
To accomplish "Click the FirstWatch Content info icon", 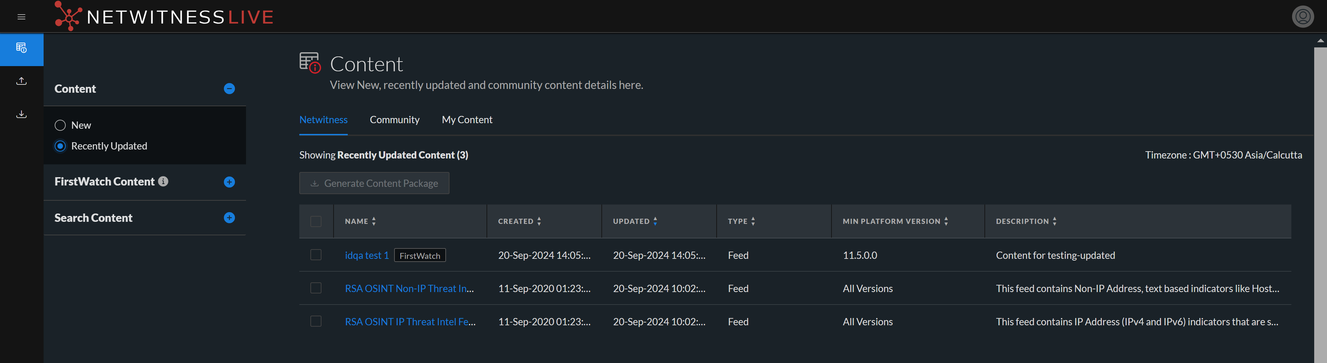I will point(163,182).
